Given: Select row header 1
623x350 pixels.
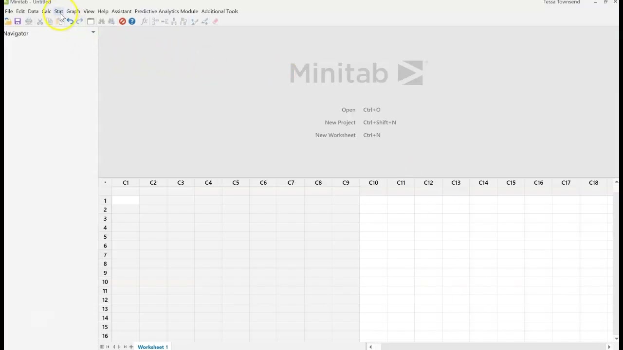Looking at the screenshot, I should 105,201.
